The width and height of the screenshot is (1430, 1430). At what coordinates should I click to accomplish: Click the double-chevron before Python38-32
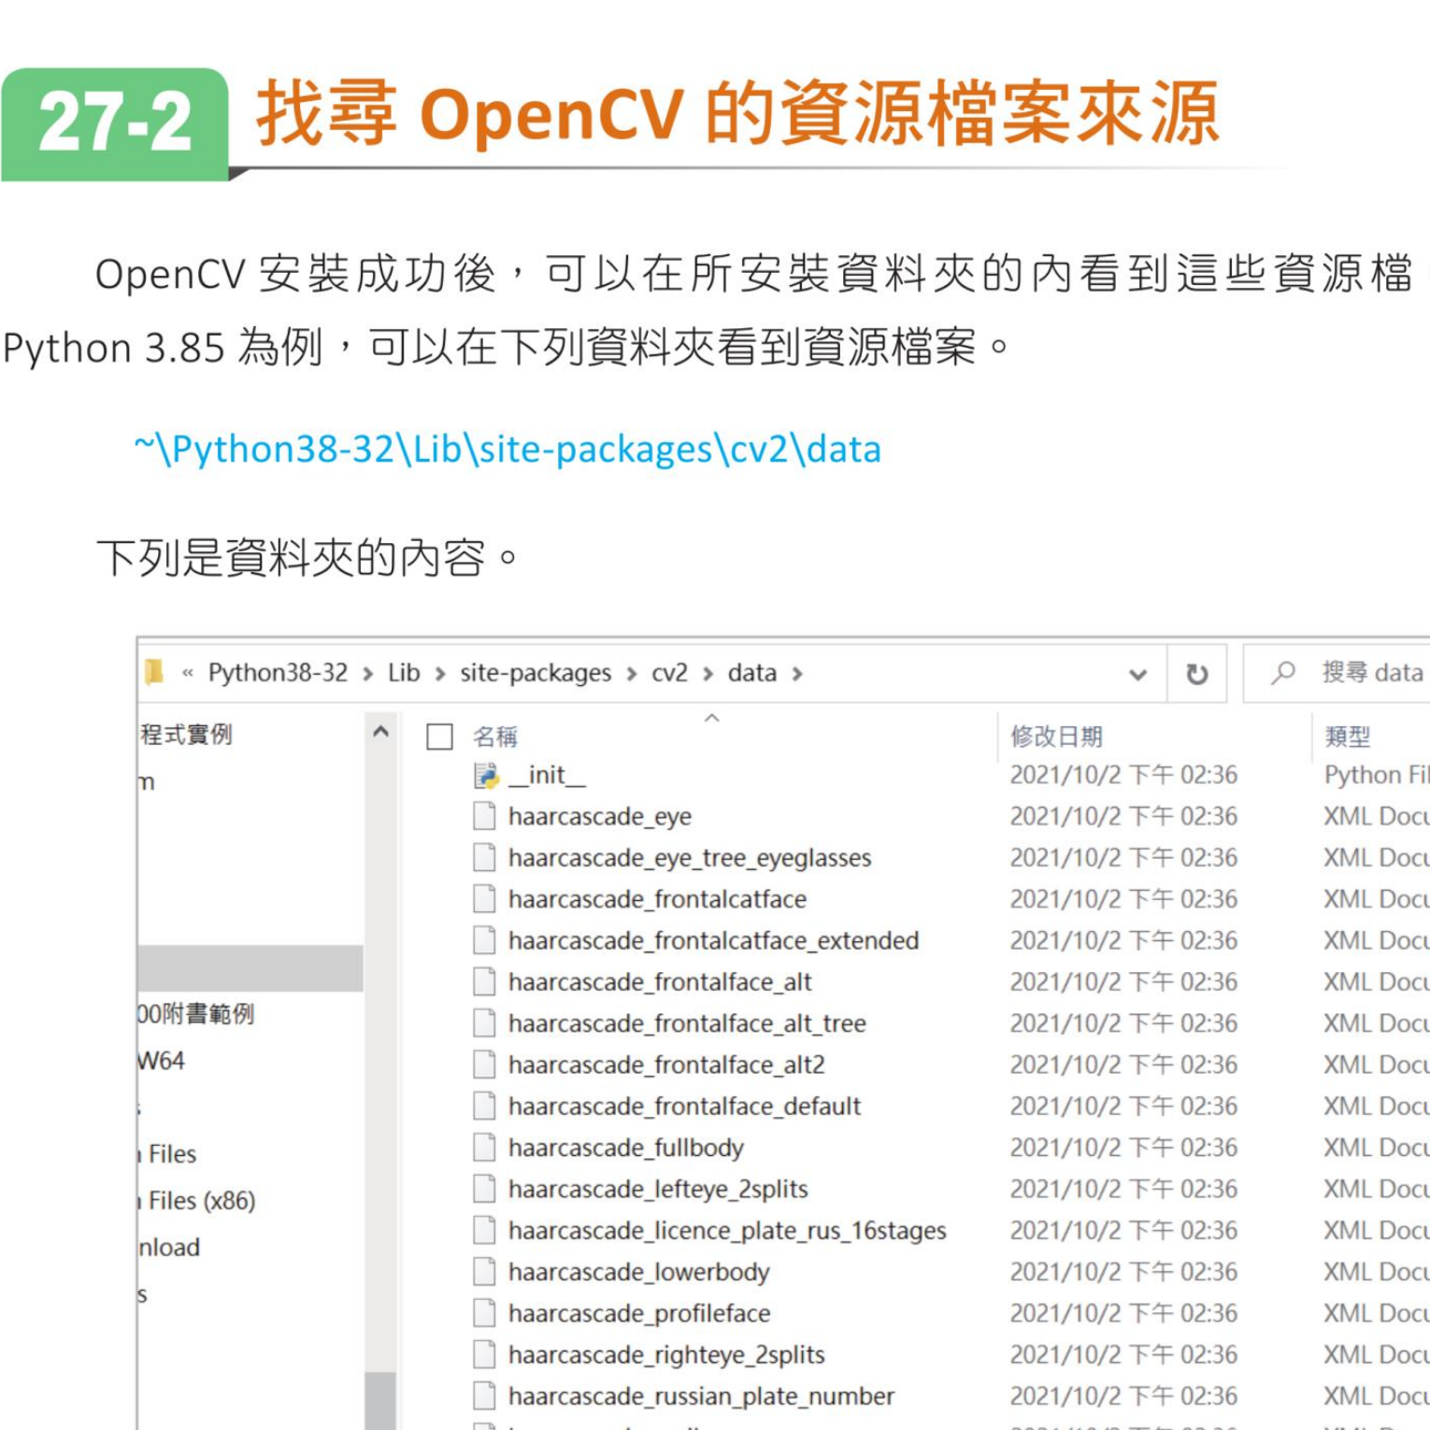[x=188, y=673]
